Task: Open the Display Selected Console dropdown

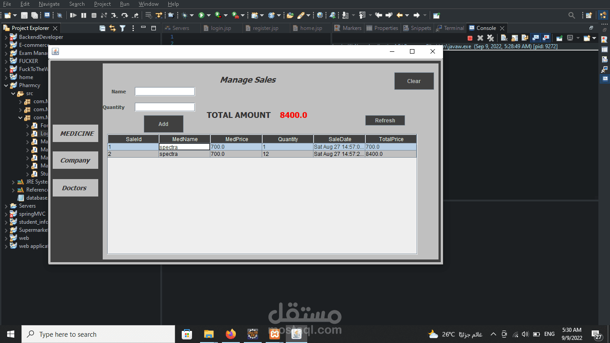Action: click(578, 38)
